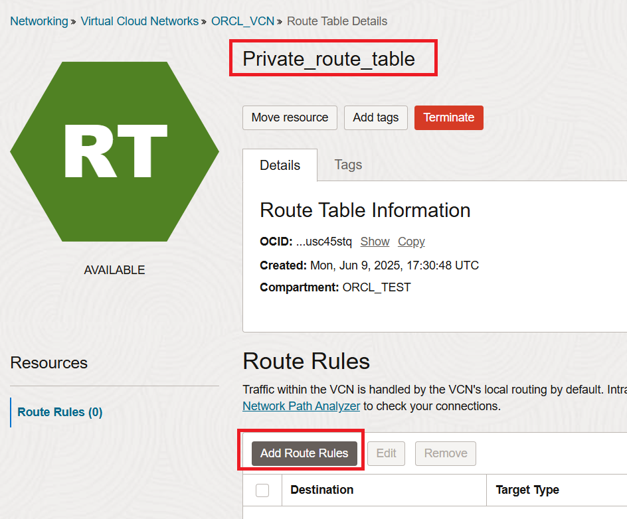Click Add Route Rules button

304,453
